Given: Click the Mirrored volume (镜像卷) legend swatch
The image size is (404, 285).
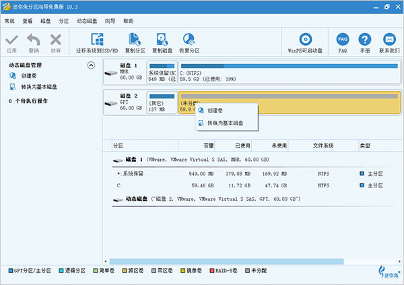Looking at the screenshot, I should pyautogui.click(x=182, y=271).
